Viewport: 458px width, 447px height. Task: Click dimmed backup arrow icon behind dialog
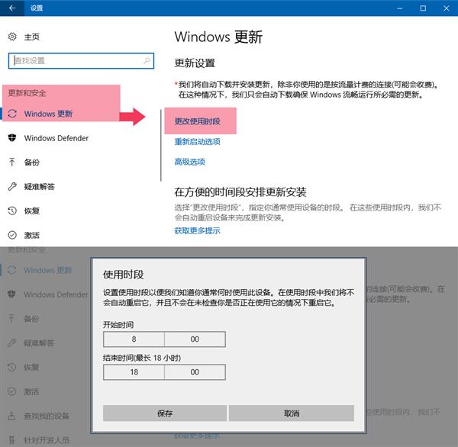click(11, 318)
